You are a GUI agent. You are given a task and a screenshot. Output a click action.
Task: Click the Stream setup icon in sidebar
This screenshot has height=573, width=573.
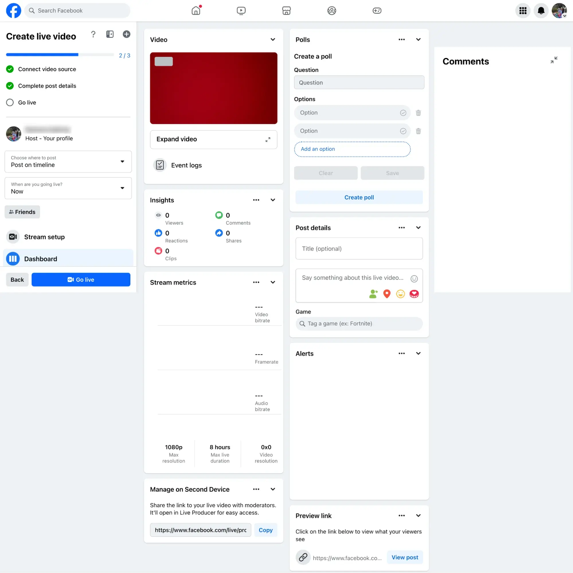(13, 237)
